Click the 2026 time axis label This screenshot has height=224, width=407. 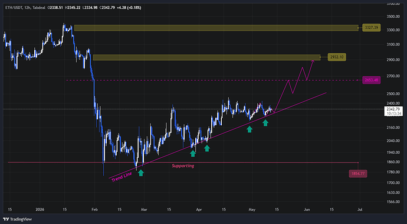pos(40,209)
